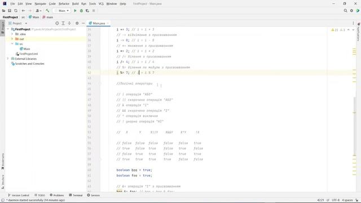Open Project panel options gear
The height and width of the screenshot is (203, 361).
(x=77, y=23)
